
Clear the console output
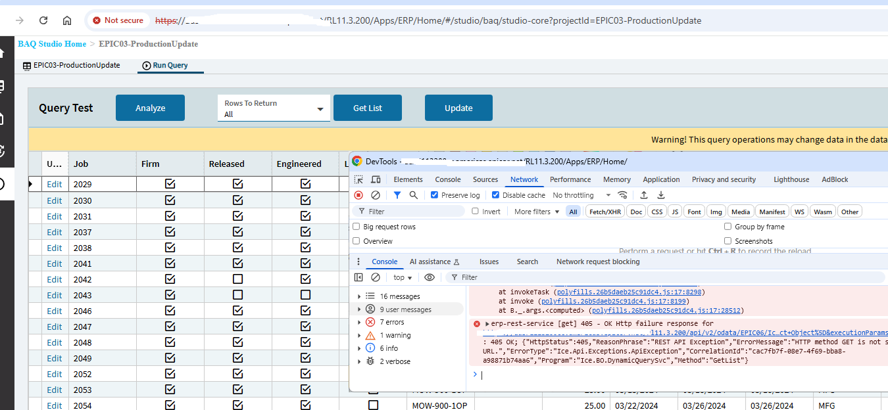point(376,277)
